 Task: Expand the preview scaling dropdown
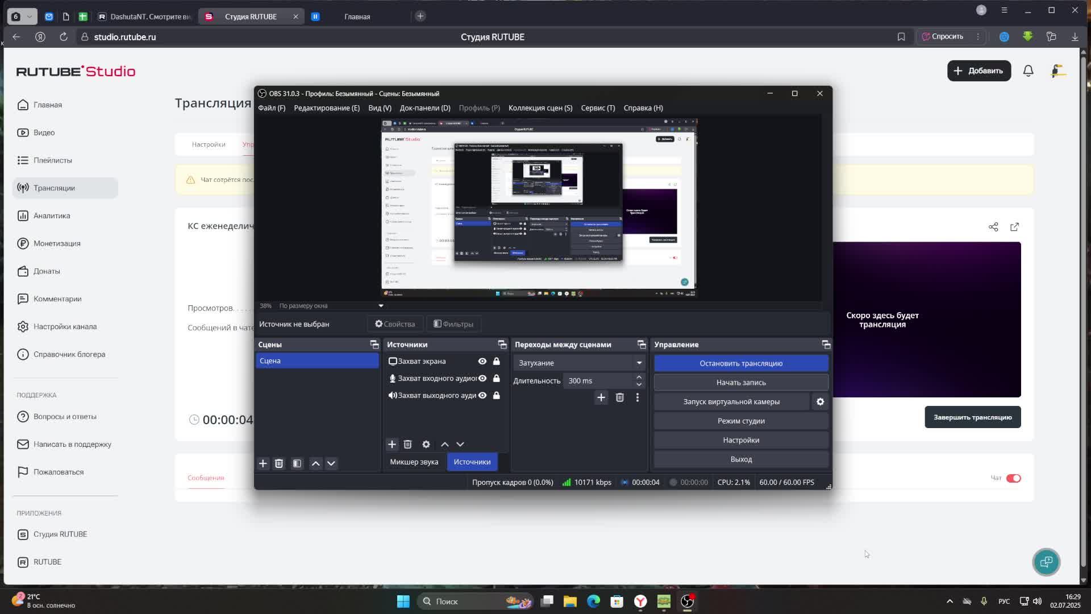381,306
